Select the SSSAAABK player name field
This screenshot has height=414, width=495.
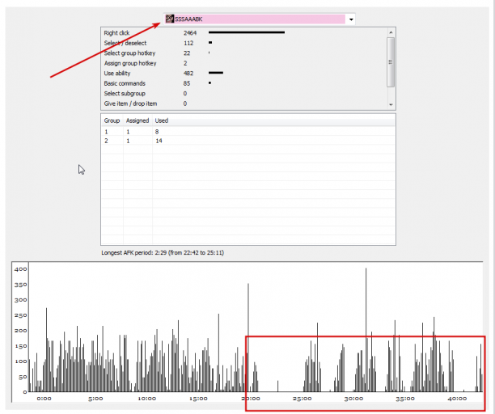point(259,19)
